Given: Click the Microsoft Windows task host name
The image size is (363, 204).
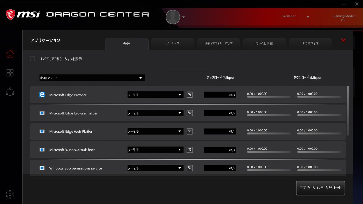Looking at the screenshot, I should point(72,150).
